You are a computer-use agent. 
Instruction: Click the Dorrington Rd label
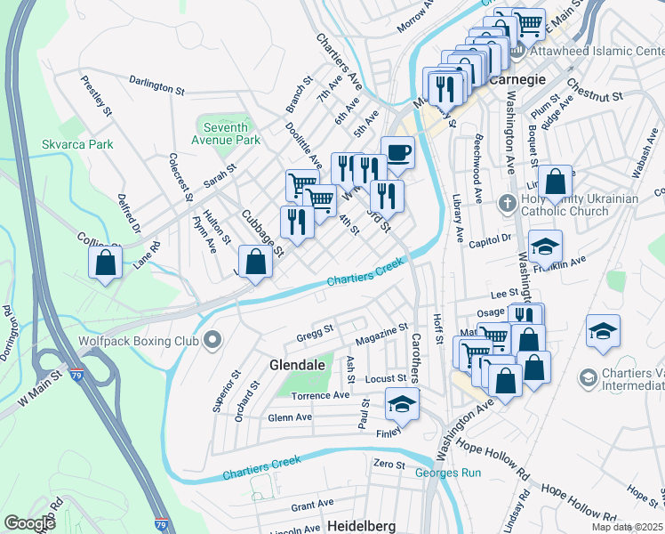[10, 334]
